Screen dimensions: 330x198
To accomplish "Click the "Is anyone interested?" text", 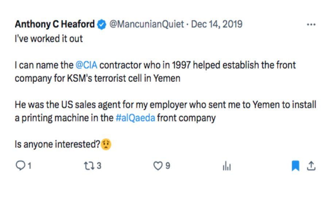I will (x=57, y=144).
